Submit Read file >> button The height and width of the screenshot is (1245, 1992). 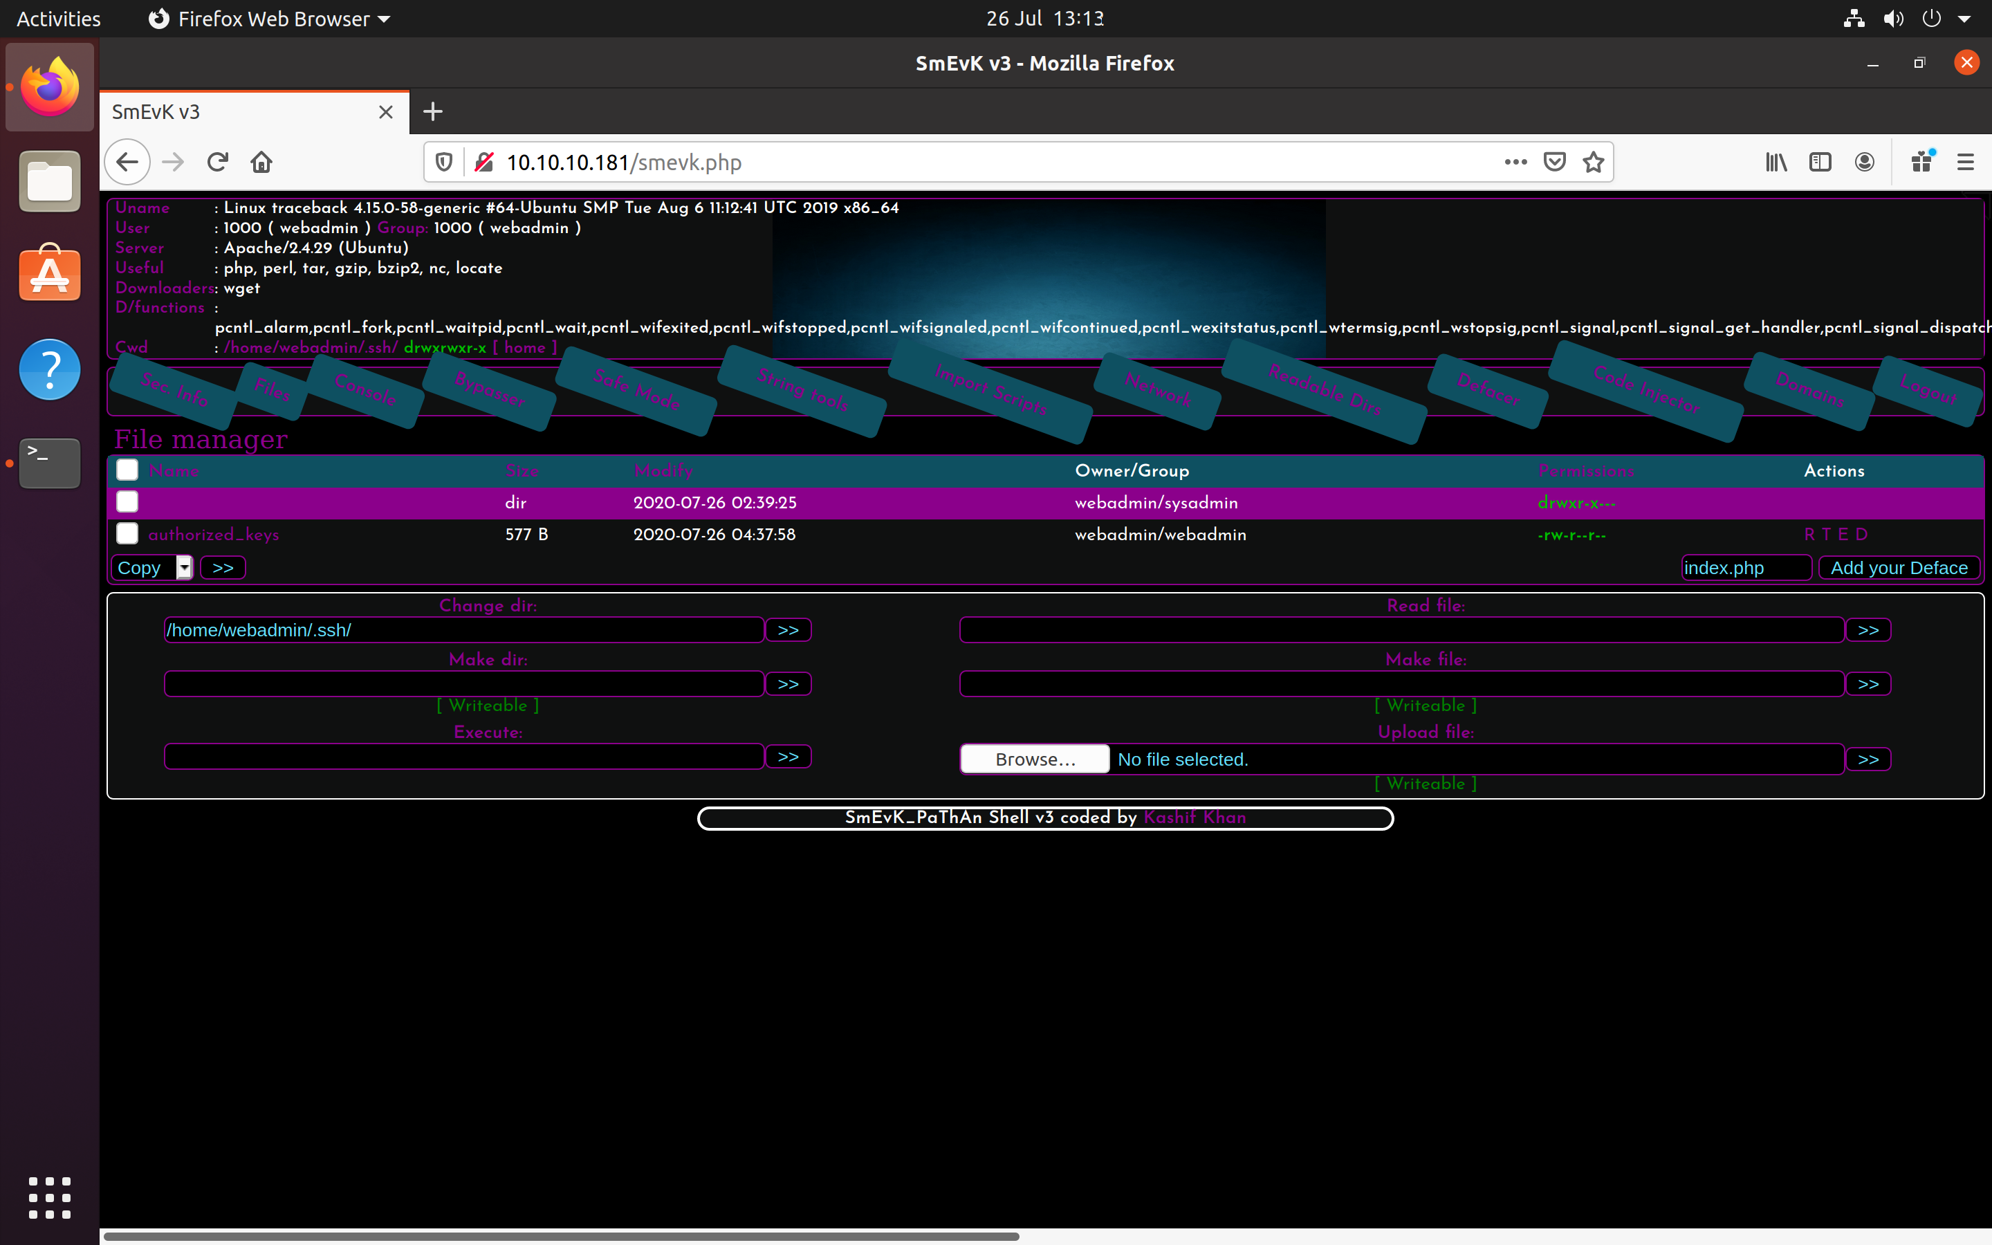(x=1868, y=630)
